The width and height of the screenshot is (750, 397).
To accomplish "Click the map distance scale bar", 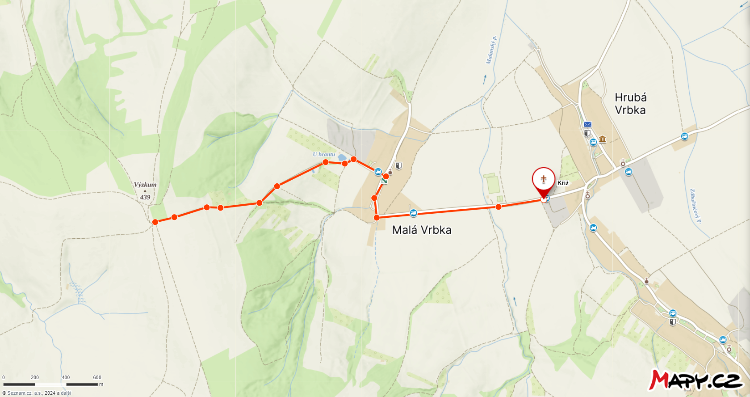I will 50,384.
